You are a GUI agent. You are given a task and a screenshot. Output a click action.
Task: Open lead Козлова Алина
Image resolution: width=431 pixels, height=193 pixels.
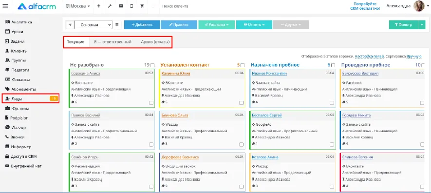coord(265,157)
